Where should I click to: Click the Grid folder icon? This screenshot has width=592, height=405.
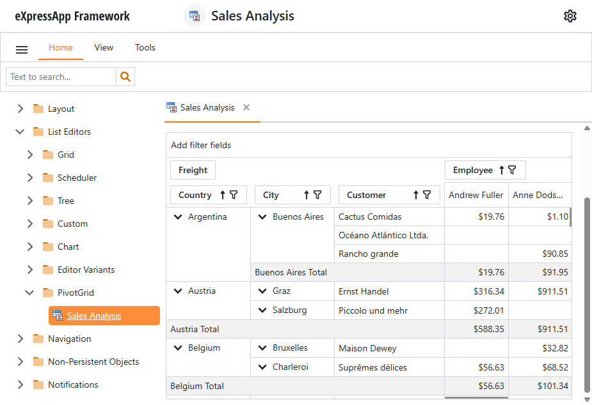click(48, 155)
